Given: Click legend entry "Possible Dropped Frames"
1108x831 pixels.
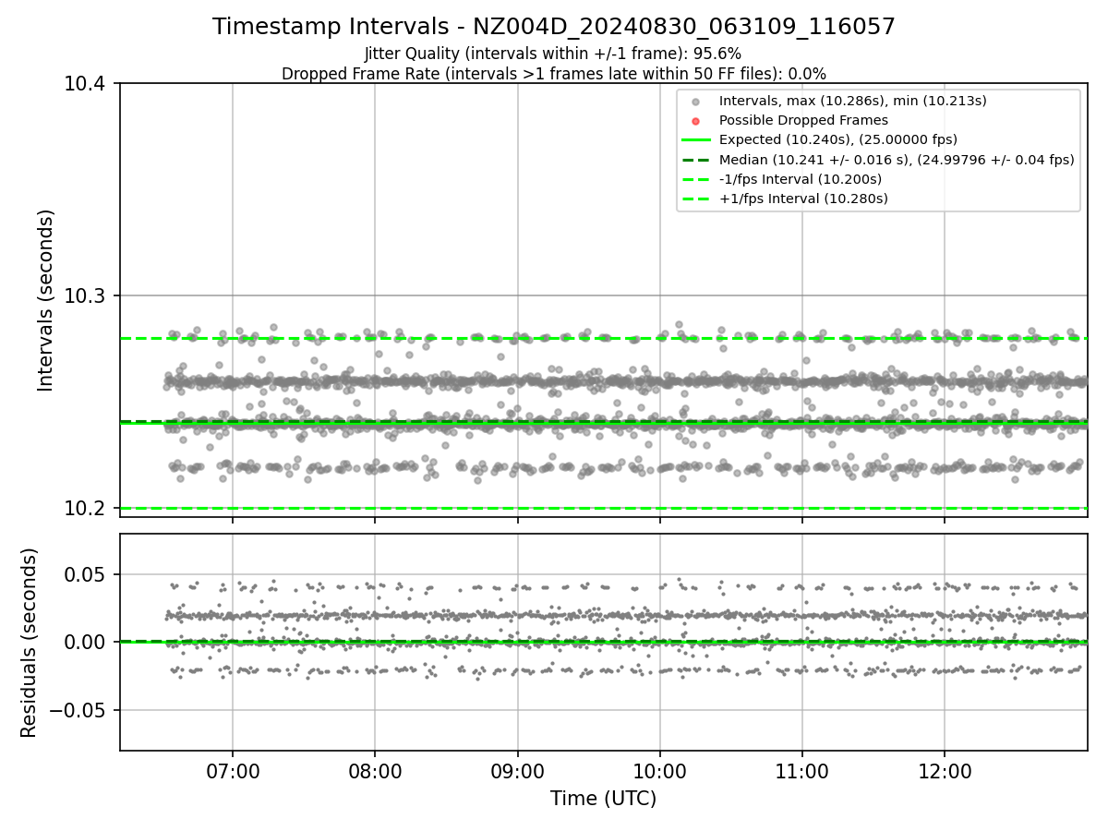Looking at the screenshot, I should [x=803, y=120].
